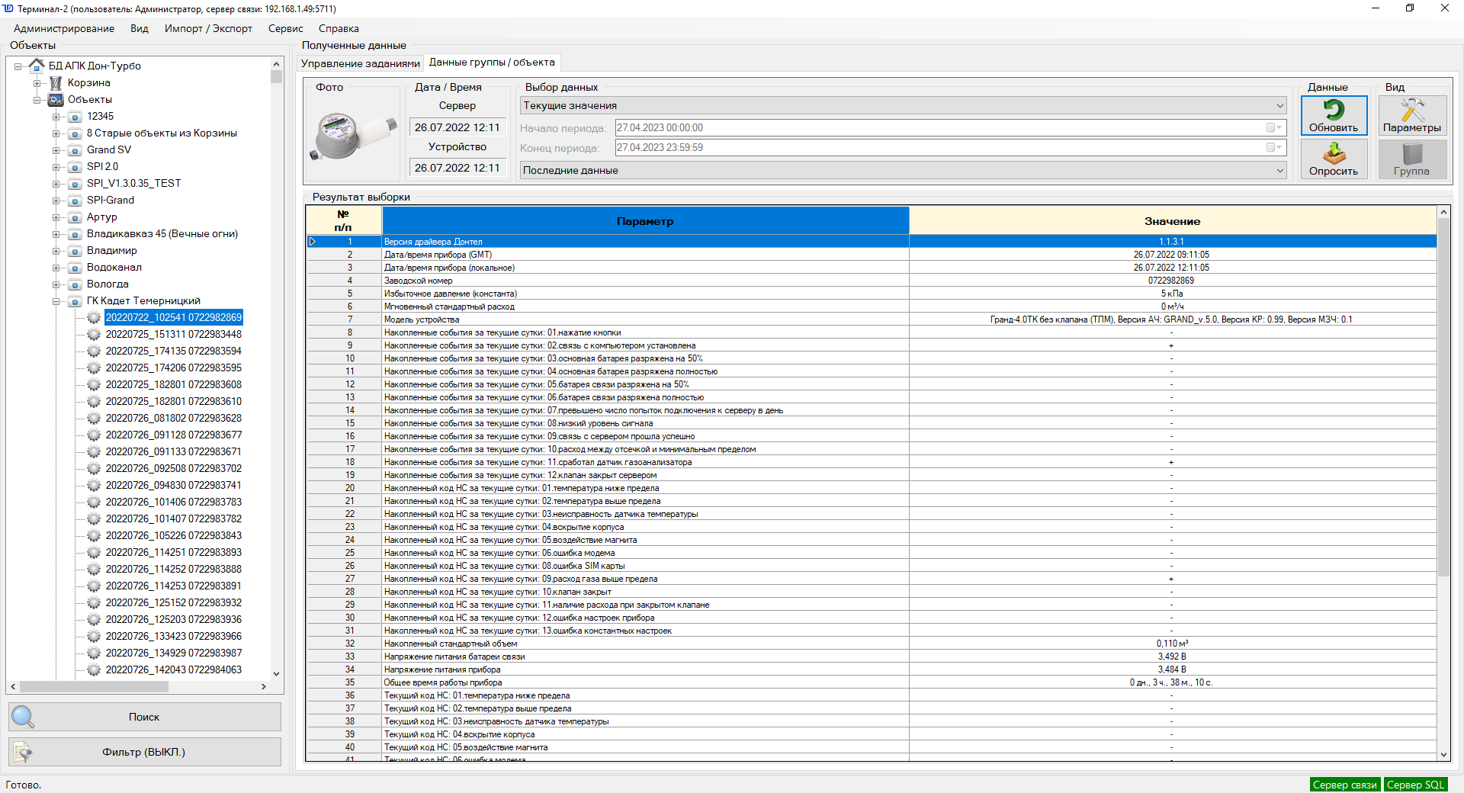Open Параметры view with tools icon

click(x=1411, y=115)
